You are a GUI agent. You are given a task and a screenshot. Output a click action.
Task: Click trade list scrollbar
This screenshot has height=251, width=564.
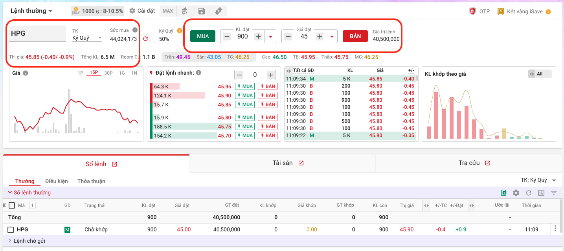417,78
